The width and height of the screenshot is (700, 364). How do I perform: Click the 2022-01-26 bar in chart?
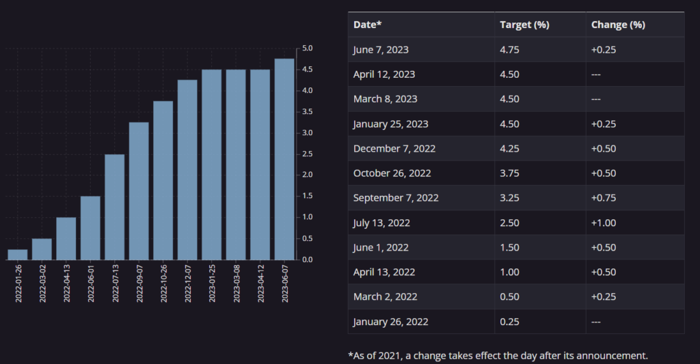pyautogui.click(x=18, y=254)
